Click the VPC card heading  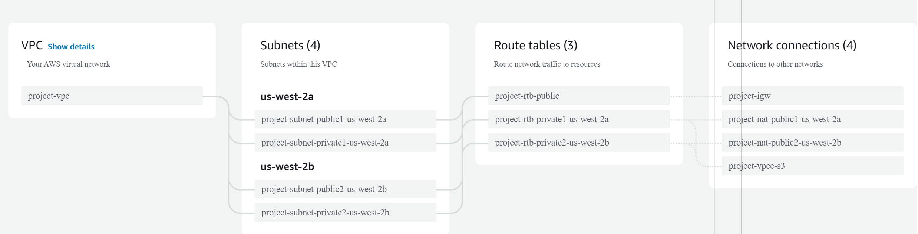[32, 46]
